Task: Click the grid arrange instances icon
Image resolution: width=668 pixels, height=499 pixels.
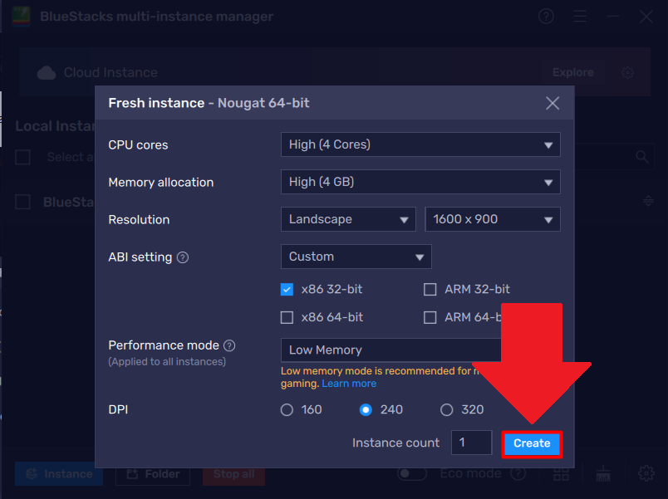Action: tap(561, 473)
